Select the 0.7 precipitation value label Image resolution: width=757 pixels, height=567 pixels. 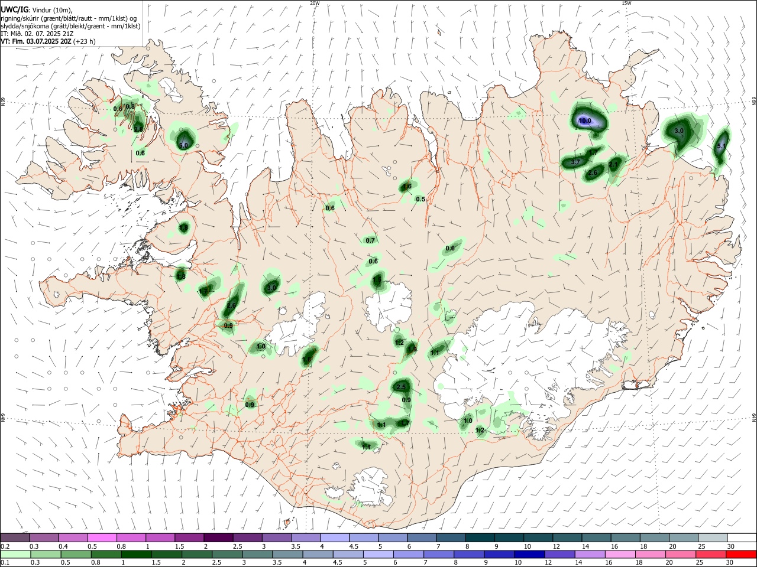click(370, 240)
